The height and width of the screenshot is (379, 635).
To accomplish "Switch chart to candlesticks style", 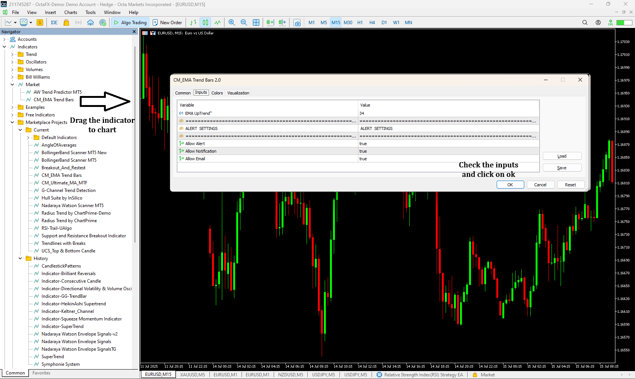I will click(205, 23).
